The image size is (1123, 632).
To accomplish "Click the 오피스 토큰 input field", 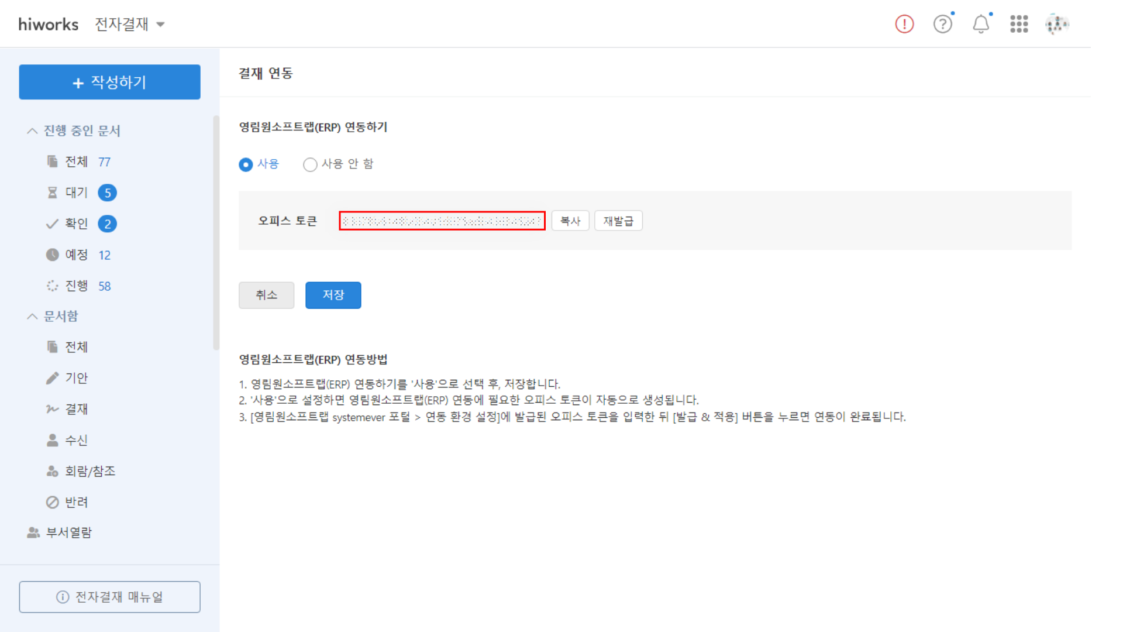I will 442,221.
